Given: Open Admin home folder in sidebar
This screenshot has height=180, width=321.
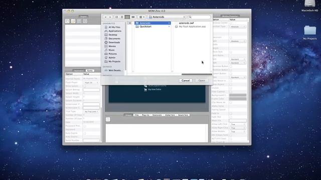Looking at the screenshot, I should coord(110,57).
